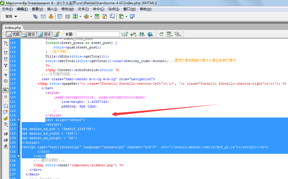Open the Tag Chooser

[132, 16]
